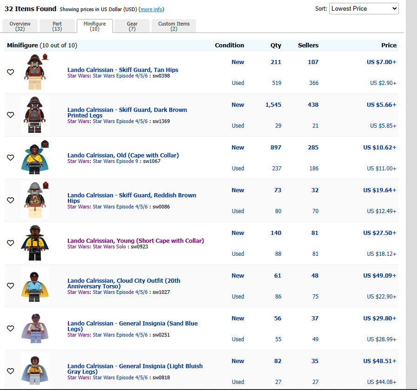Click the more info link

click(x=152, y=9)
